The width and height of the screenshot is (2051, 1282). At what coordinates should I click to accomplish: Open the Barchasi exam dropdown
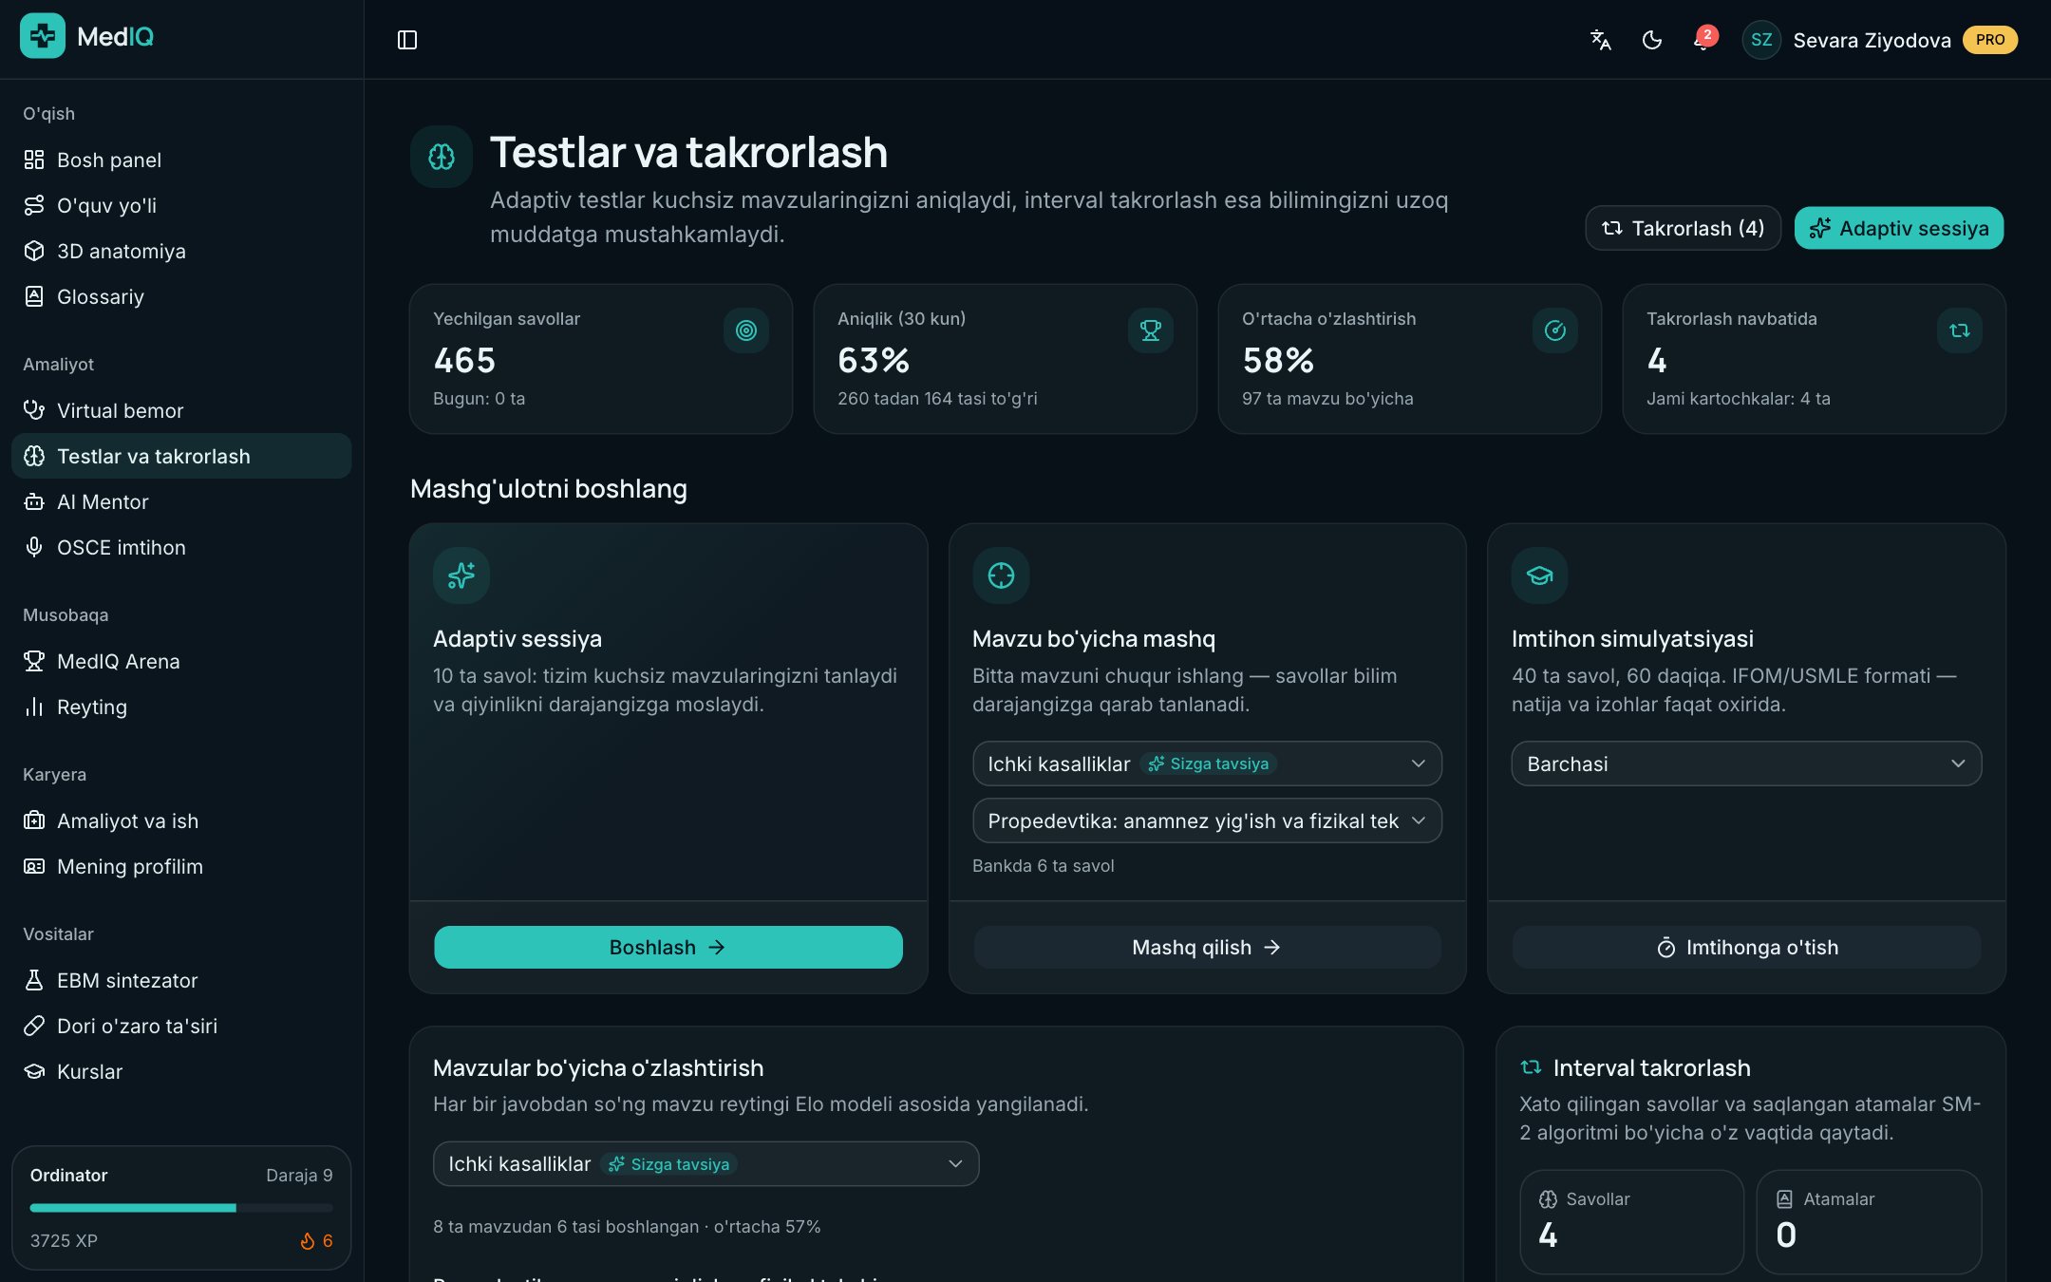(x=1746, y=764)
